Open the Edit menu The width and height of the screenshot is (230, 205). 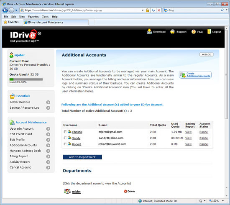13,17
